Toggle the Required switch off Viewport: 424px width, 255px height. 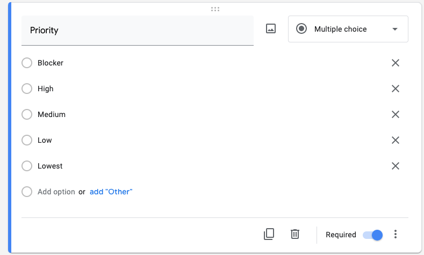(x=373, y=235)
